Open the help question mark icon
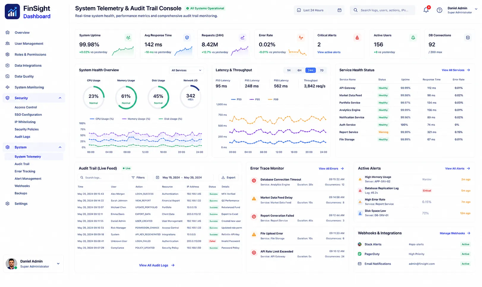482x287 pixels. pos(439,10)
